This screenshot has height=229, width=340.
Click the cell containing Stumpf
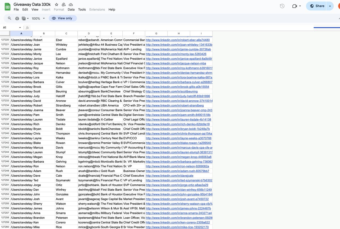tap(66, 152)
